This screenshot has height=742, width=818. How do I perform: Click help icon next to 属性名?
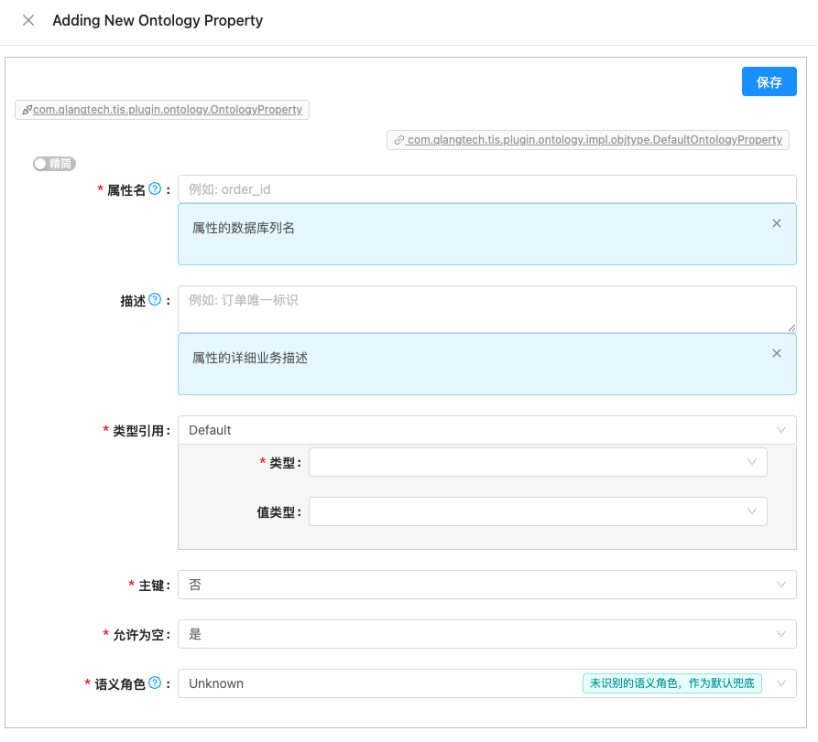point(155,189)
